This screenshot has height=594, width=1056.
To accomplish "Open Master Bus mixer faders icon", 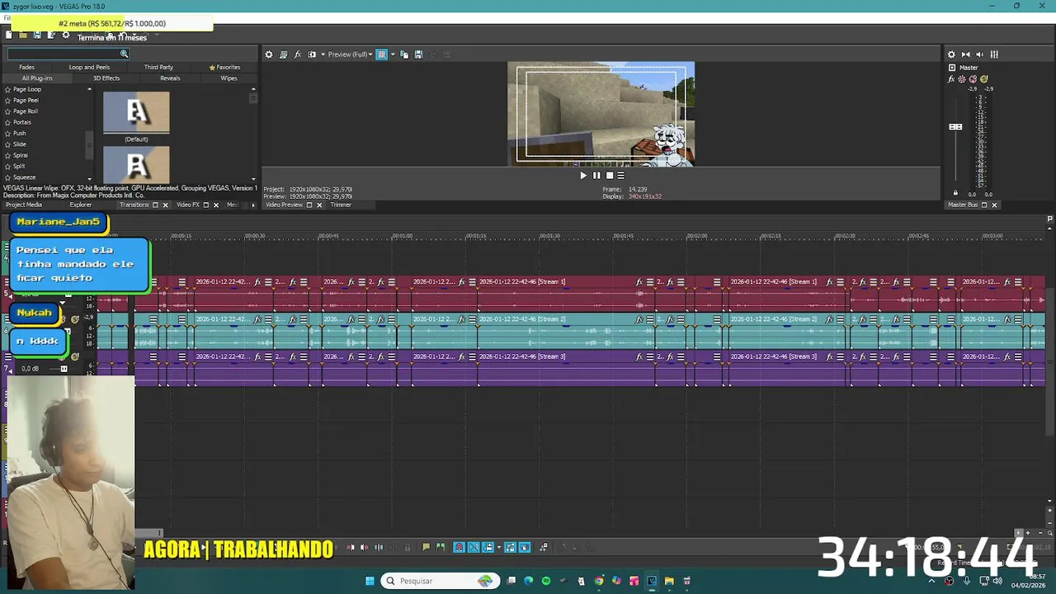I will point(994,54).
